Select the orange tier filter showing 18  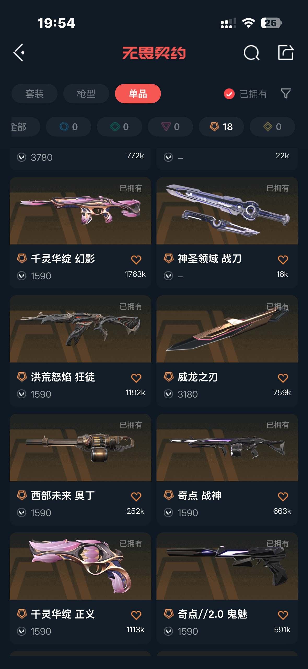pos(221,127)
